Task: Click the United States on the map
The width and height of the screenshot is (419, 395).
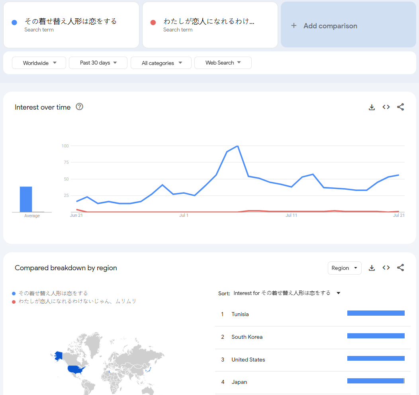Action: [x=76, y=369]
